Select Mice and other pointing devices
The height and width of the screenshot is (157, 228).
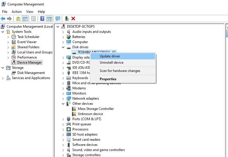[x=97, y=83]
